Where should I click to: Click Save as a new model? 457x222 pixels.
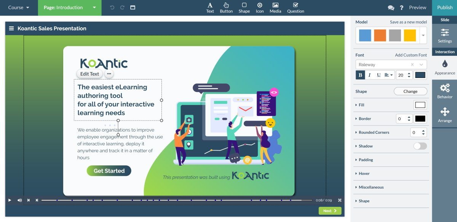click(x=408, y=22)
